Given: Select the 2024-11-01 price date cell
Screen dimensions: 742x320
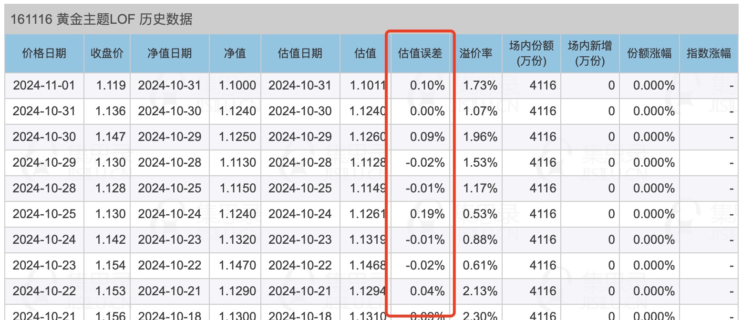Looking at the screenshot, I should [44, 86].
